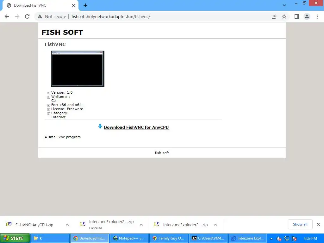Click the Written in bullet icon
Screen dimensions: 324x243
[48, 97]
